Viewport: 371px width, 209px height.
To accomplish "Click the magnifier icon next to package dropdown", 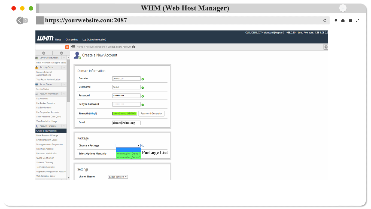I will pos(142,146).
